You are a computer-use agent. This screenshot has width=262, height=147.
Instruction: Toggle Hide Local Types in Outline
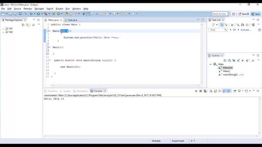click(247, 60)
